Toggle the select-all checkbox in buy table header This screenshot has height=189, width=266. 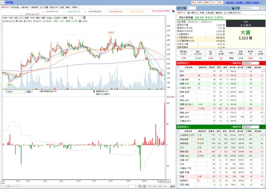point(178,67)
